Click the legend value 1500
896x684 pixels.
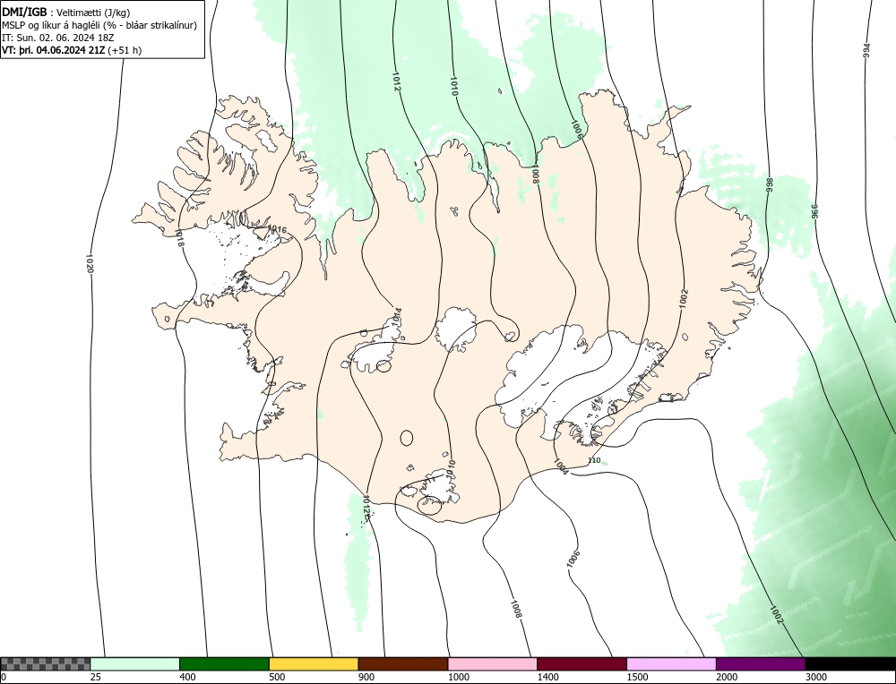(x=638, y=677)
